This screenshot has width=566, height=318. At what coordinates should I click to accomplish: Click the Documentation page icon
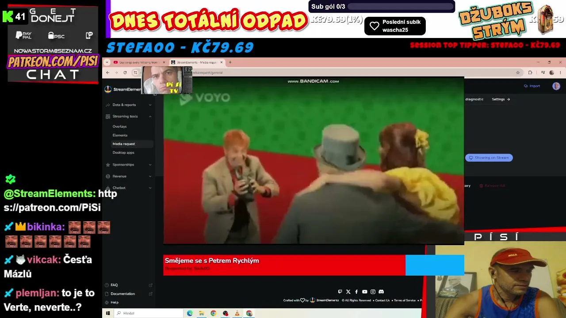click(x=107, y=294)
